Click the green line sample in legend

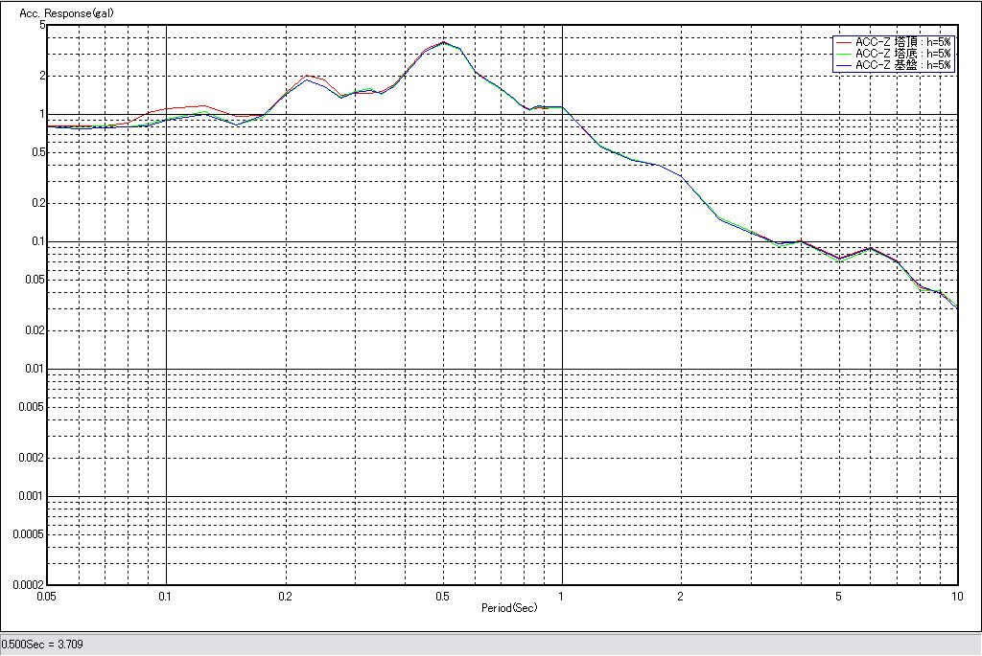844,55
